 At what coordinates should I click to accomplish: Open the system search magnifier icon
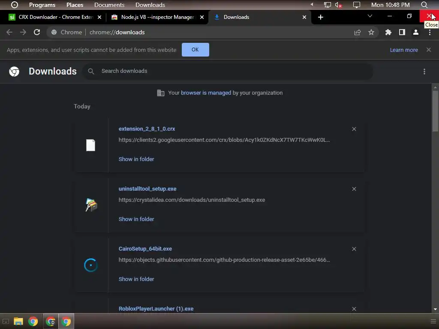click(x=424, y=5)
